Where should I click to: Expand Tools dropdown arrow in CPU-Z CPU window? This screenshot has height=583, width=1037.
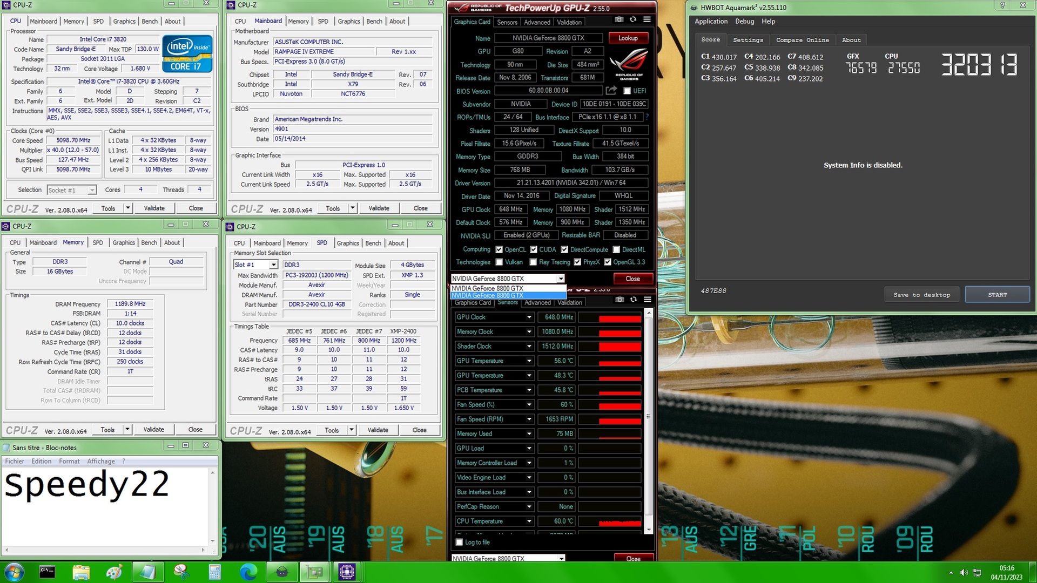[128, 208]
